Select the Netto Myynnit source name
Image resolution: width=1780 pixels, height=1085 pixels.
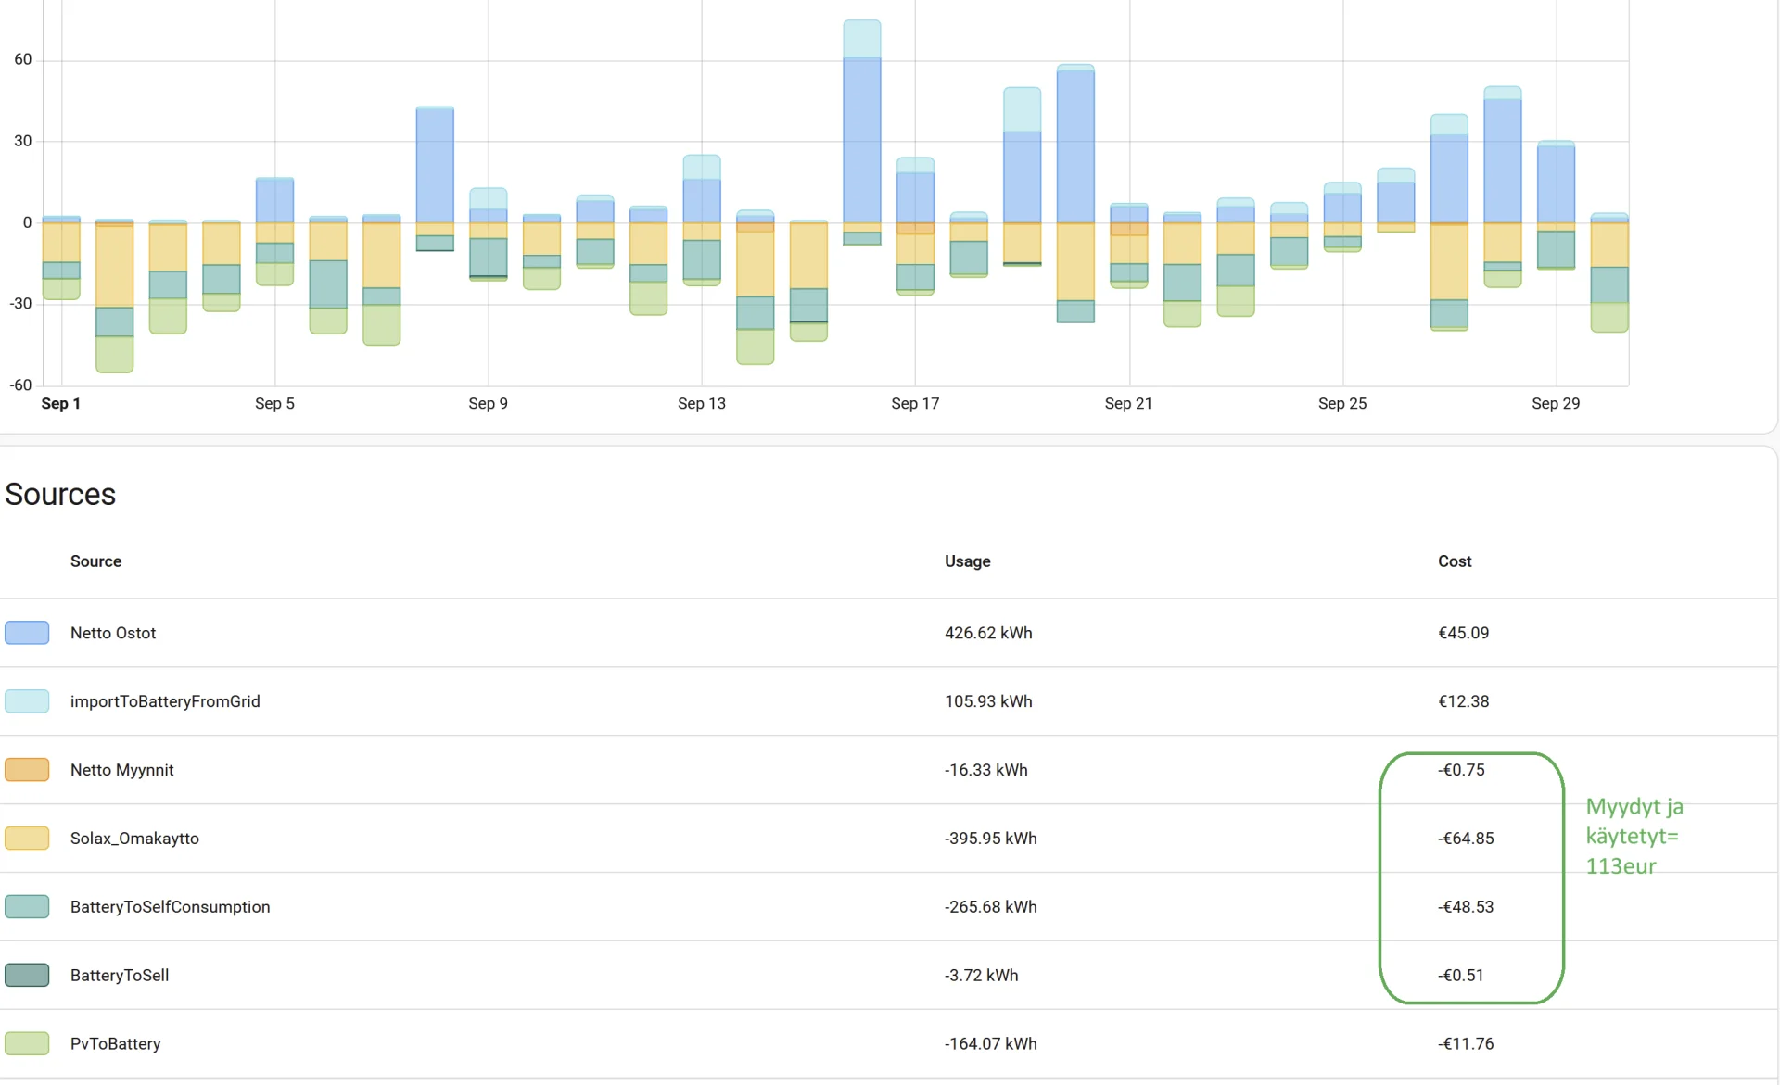(x=122, y=770)
